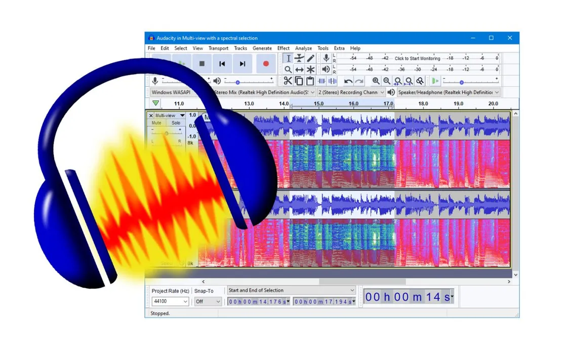
Task: Open the Snap-To Off dropdown
Action: 208,301
